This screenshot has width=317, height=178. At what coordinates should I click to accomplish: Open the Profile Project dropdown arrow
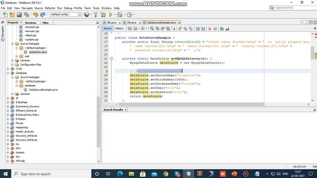click(x=134, y=14)
